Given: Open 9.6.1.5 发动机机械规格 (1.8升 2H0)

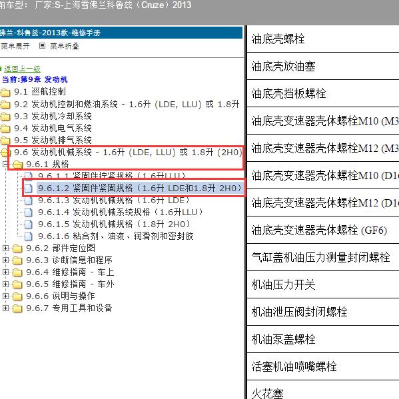Looking at the screenshot, I should (114, 224).
